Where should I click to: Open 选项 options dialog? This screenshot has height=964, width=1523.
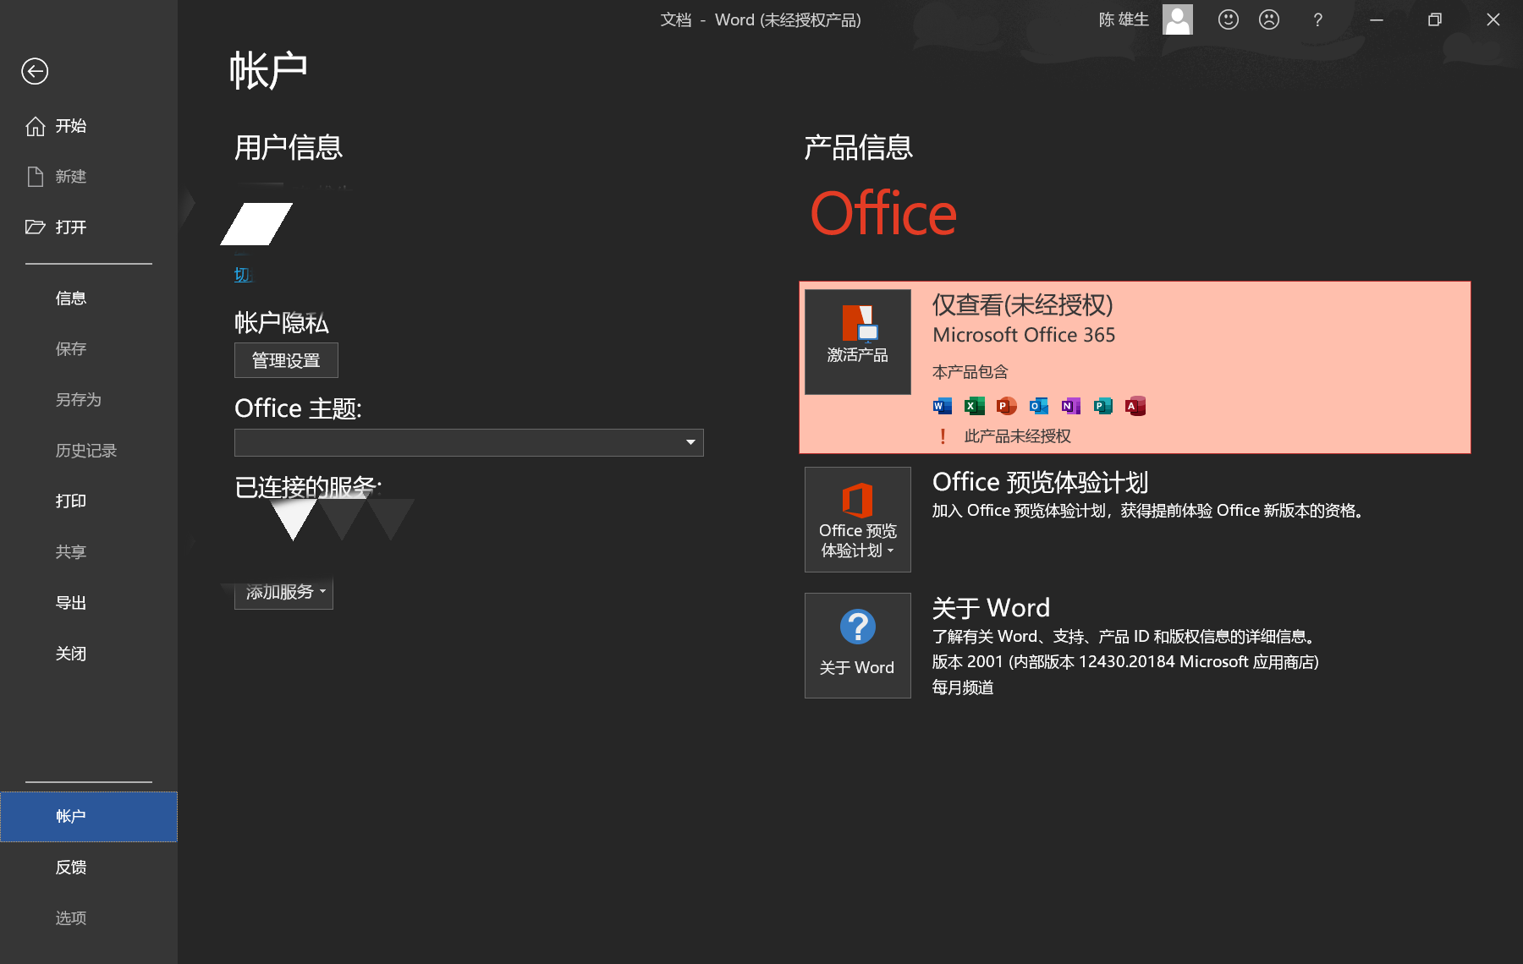(89, 918)
